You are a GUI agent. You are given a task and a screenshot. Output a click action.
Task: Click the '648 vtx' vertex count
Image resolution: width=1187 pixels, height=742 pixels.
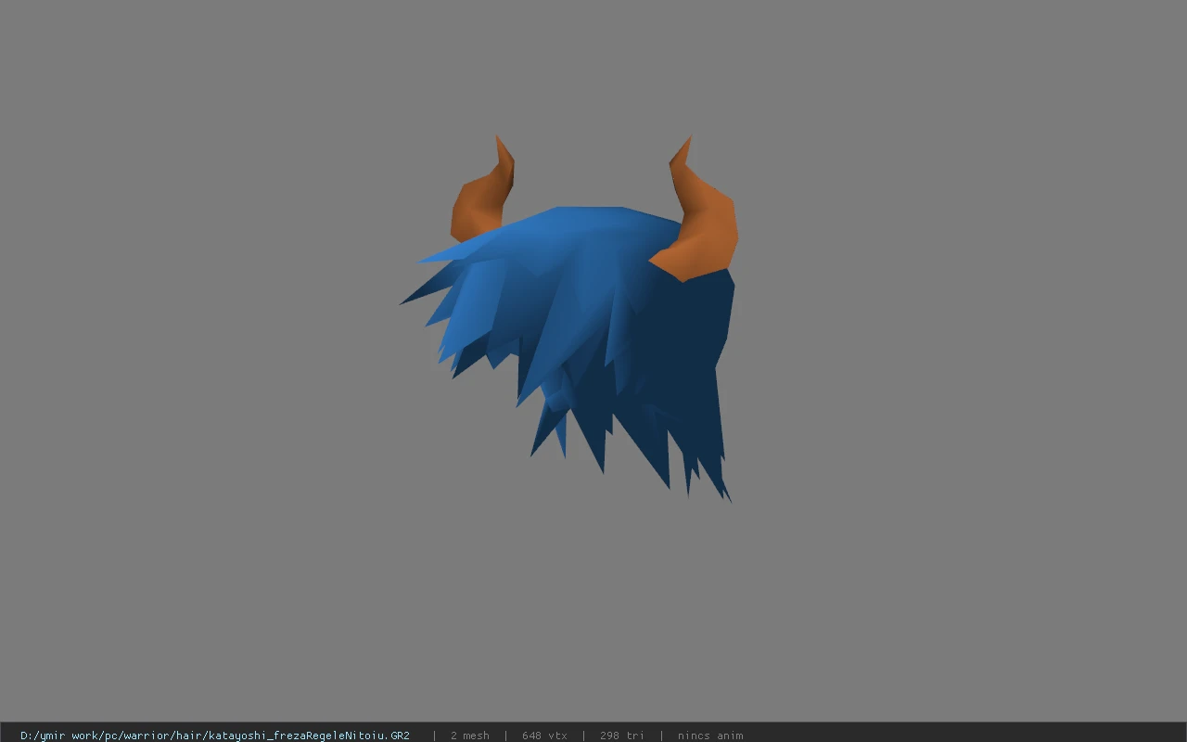[544, 736]
